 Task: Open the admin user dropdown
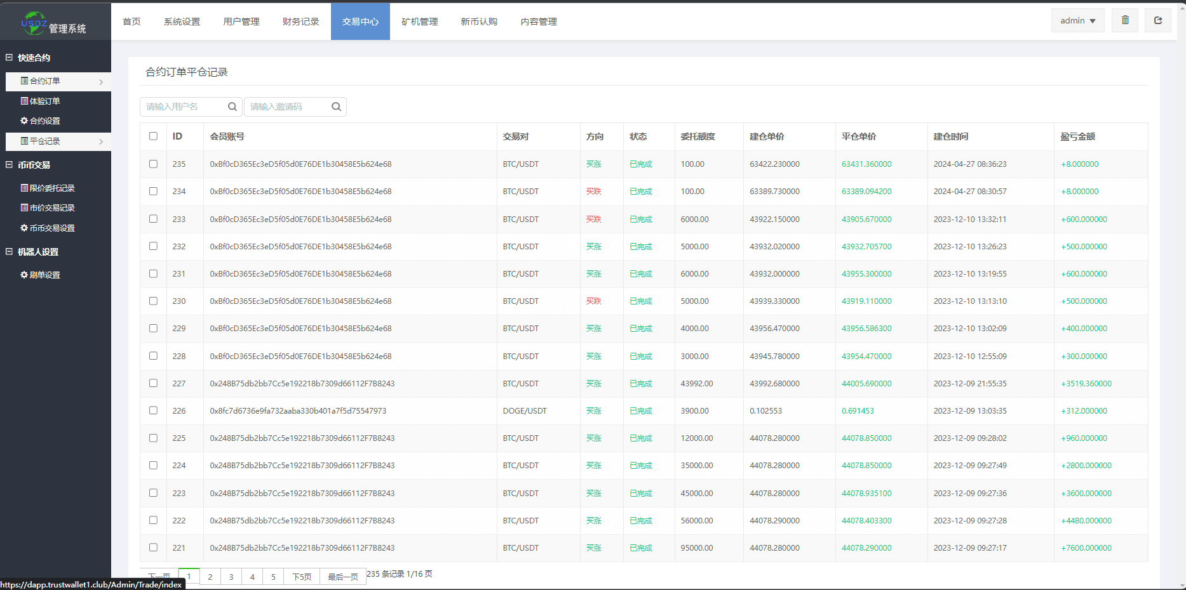click(1077, 20)
